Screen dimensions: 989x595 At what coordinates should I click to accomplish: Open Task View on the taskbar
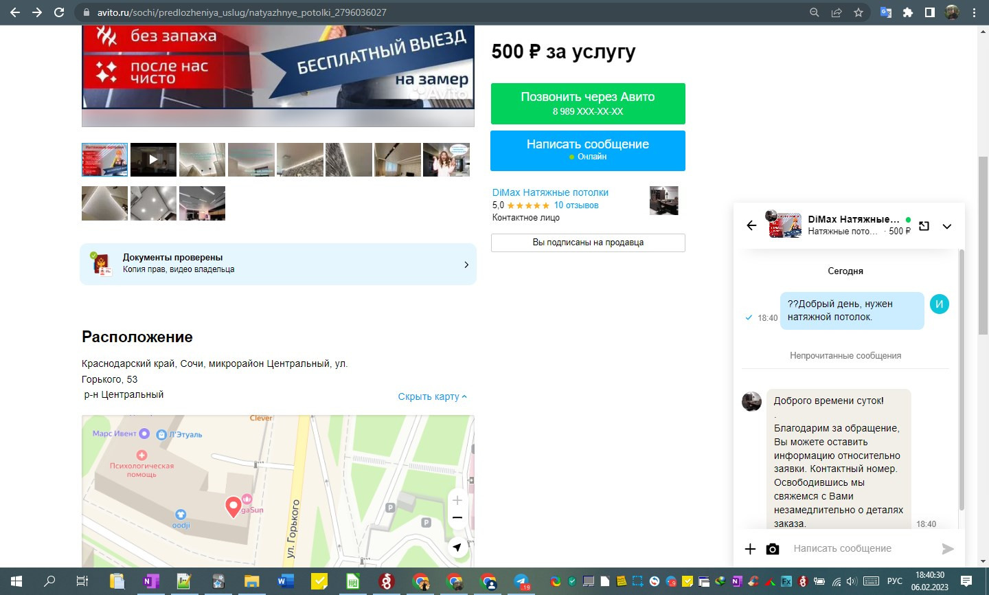tap(82, 581)
